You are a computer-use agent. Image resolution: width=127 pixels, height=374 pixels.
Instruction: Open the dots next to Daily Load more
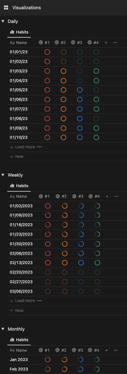pos(39,147)
